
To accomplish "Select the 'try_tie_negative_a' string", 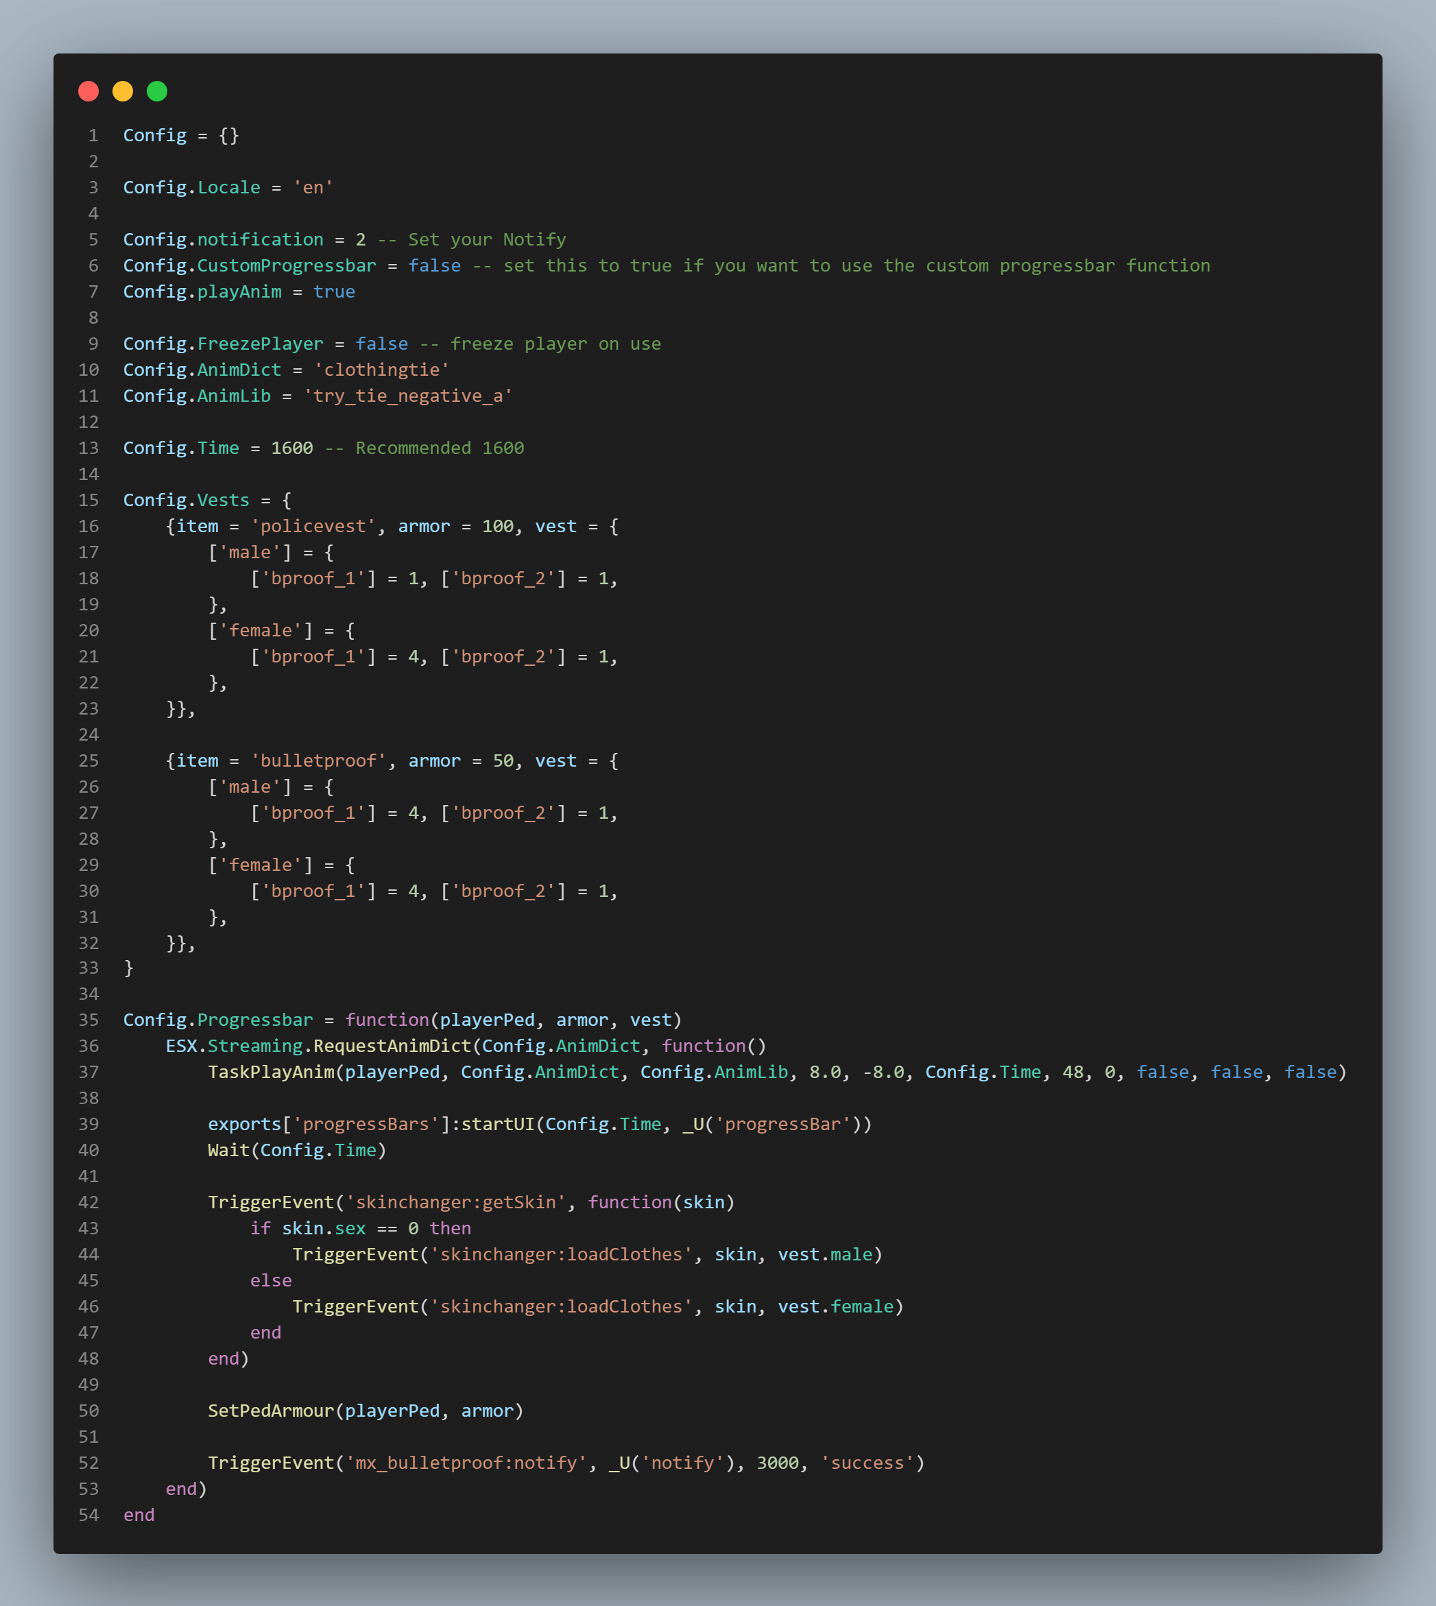I will click(x=407, y=395).
